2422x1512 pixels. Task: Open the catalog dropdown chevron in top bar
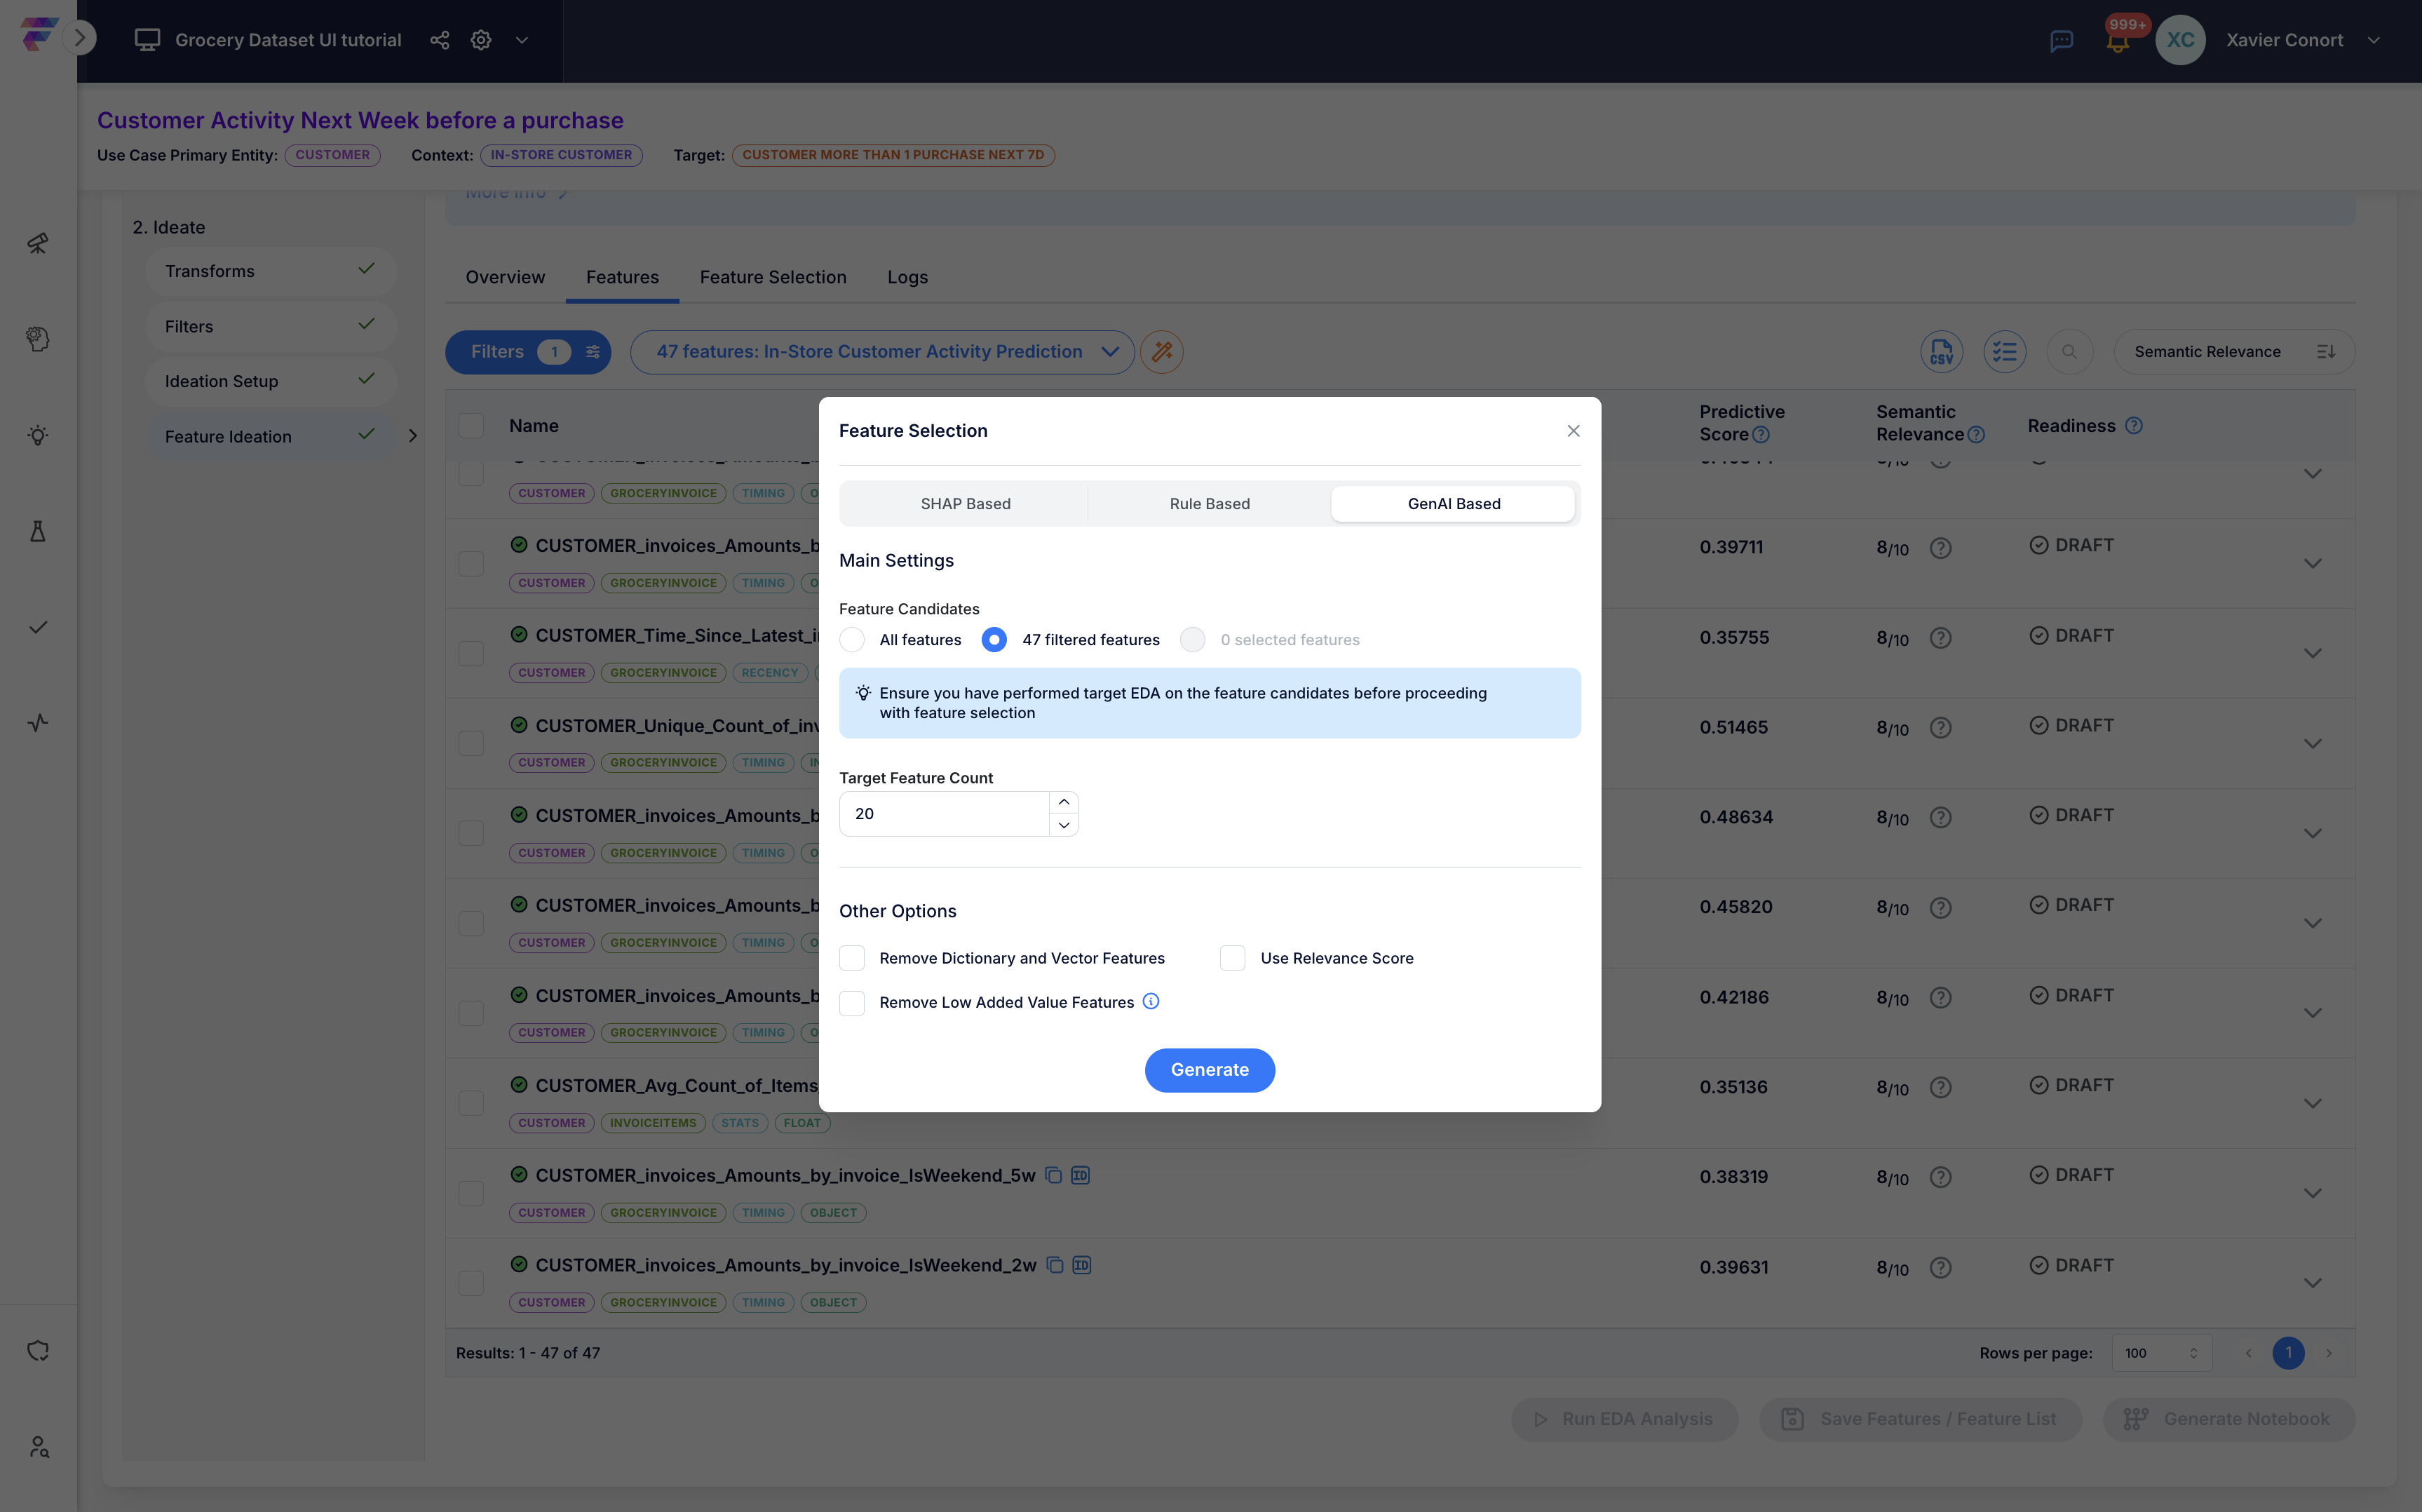tap(522, 40)
